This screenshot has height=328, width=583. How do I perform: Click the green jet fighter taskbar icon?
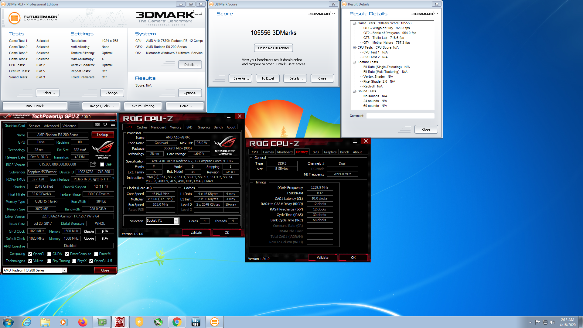tap(158, 322)
